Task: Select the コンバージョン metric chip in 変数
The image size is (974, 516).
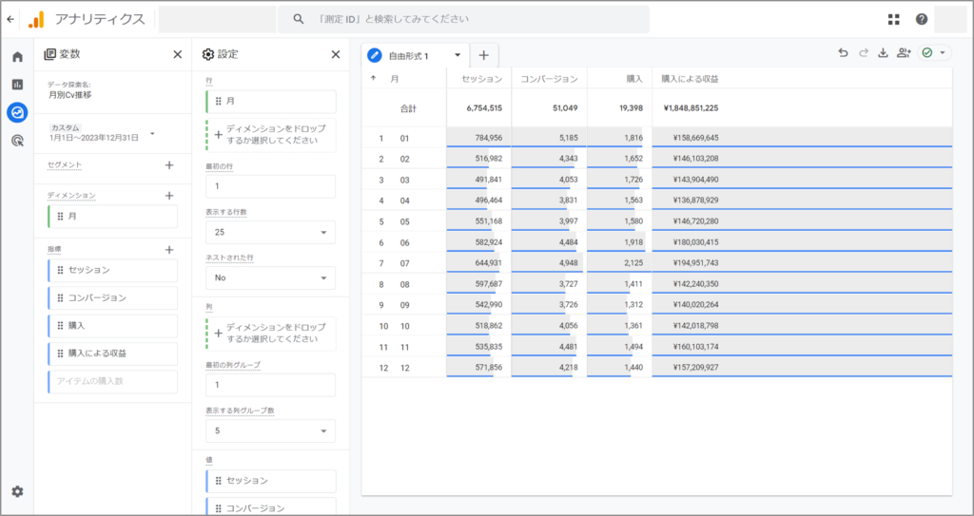Action: 112,298
